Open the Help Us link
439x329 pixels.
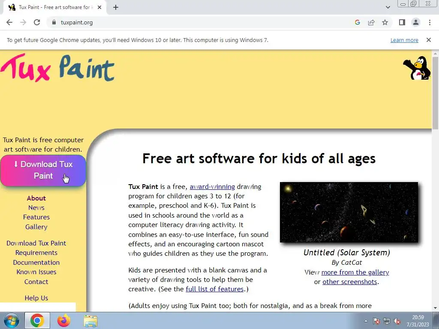[x=36, y=298]
